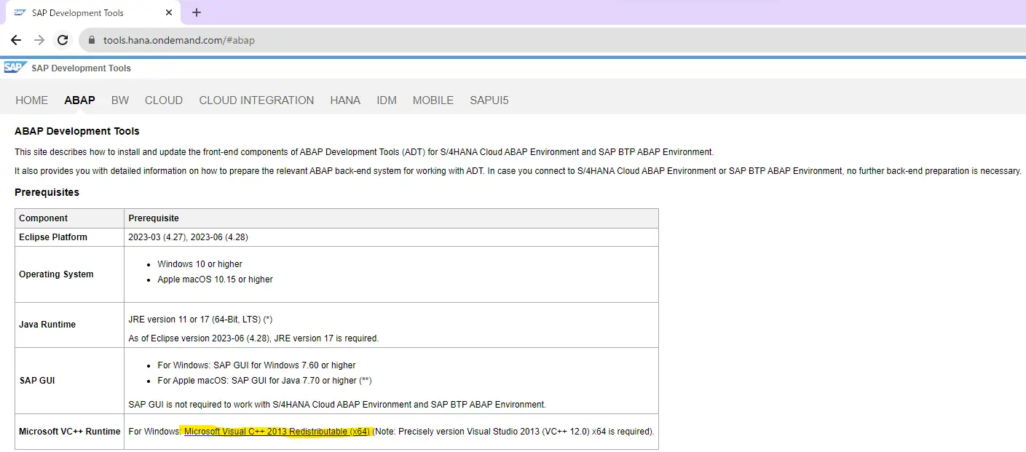Switch to CLOUD INTEGRATION section

coord(256,100)
